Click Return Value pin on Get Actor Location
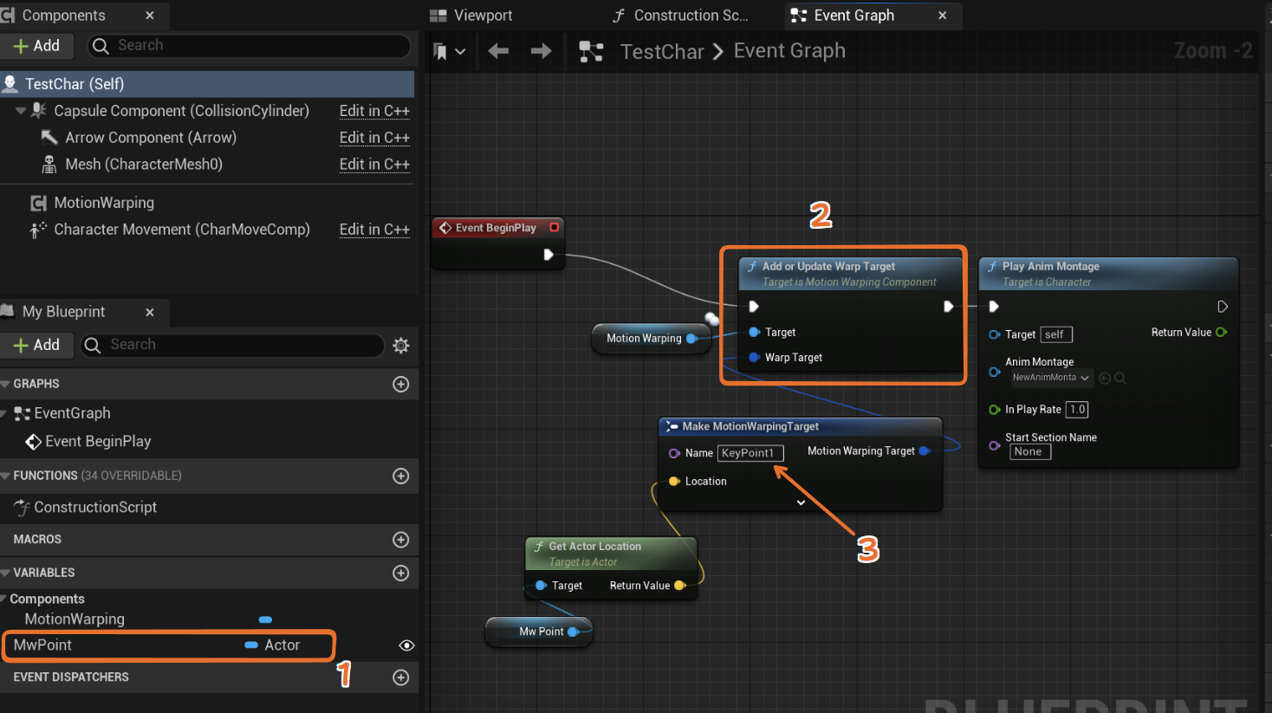The height and width of the screenshot is (713, 1272). 680,586
